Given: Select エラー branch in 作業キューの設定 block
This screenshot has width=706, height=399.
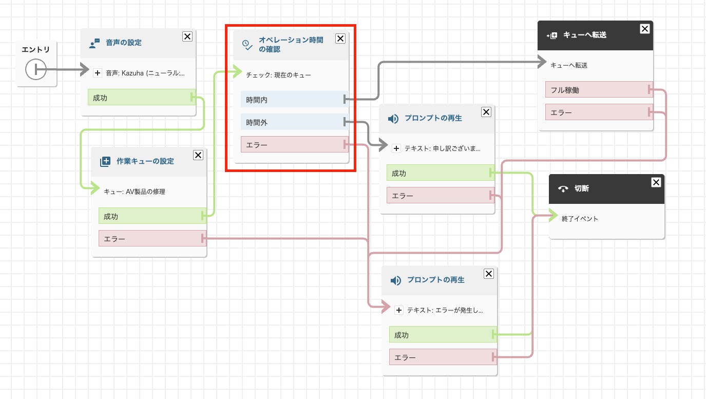Looking at the screenshot, I should 152,239.
